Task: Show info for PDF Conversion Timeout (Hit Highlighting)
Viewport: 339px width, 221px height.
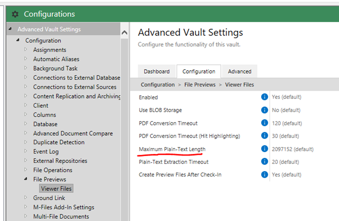Action: [264, 136]
